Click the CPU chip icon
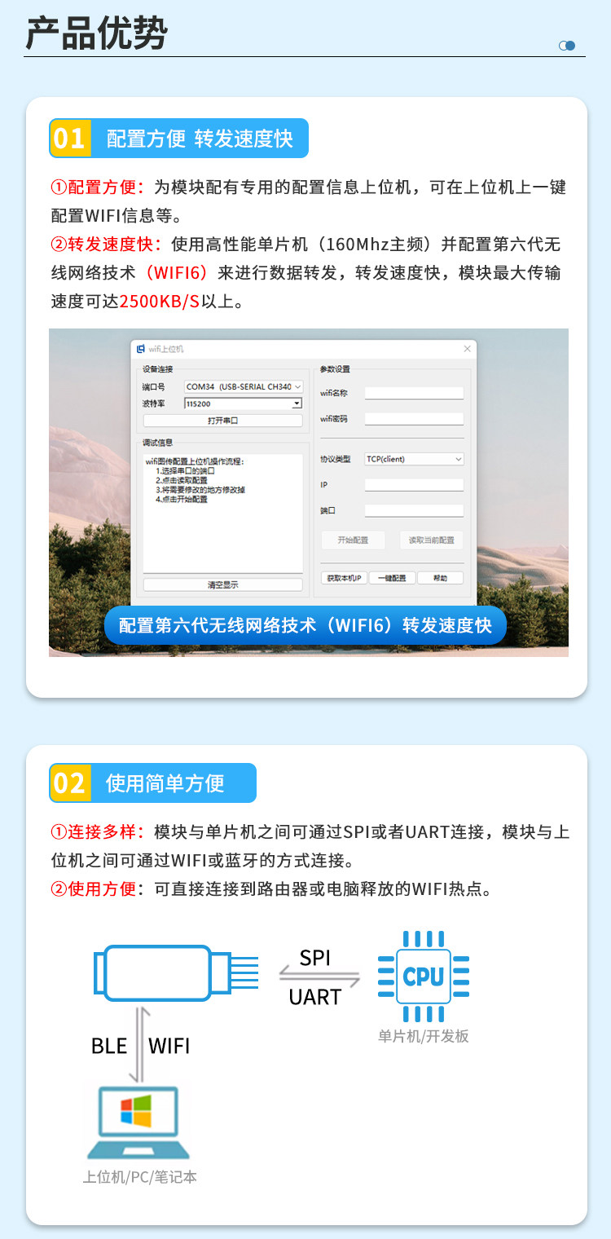The height and width of the screenshot is (1239, 611). coord(424,976)
